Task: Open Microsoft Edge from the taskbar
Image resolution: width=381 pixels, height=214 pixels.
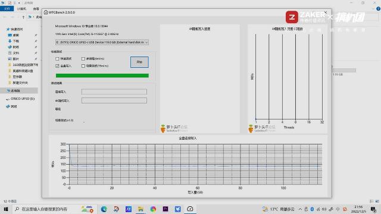Action: 104,209
